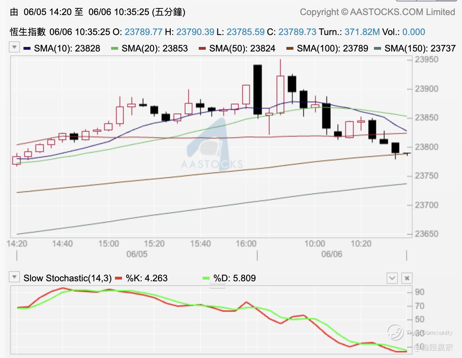The width and height of the screenshot is (462, 358).
Task: Click the 14:40 time axis label
Action: pos(62,243)
